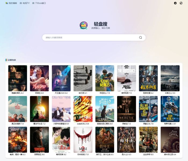Click the title text 异教徒 7.0
This screenshot has width=188, height=161.
(126, 124)
